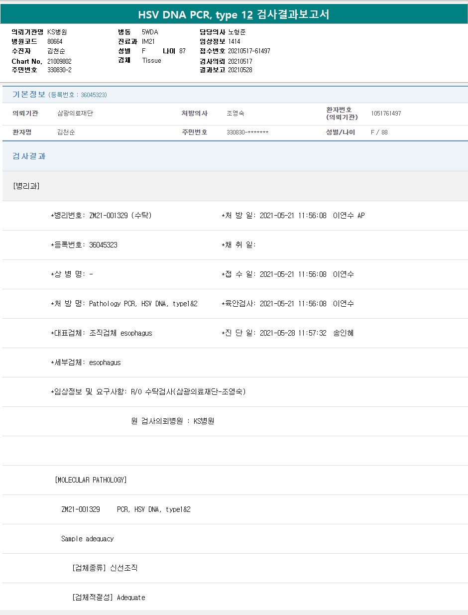Select the [MOLECULAR PATHOLOGY] heading
Screen dimensions: 468x615
click(91, 480)
